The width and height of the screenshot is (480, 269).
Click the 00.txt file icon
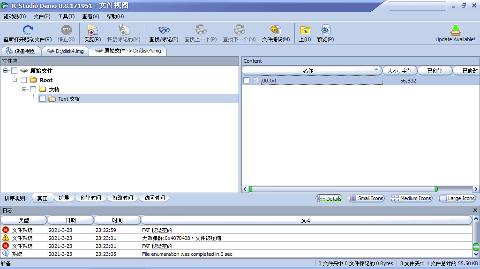click(256, 81)
